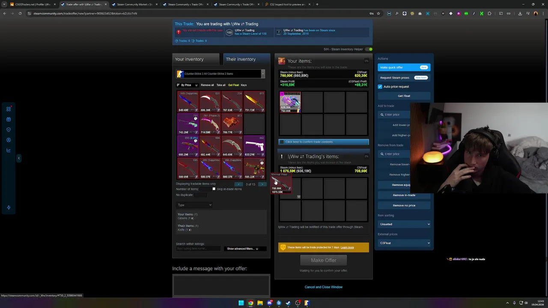Image resolution: width=548 pixels, height=308 pixels.
Task: Choose the 709.77€ red gloves item
Action: [x=232, y=124]
